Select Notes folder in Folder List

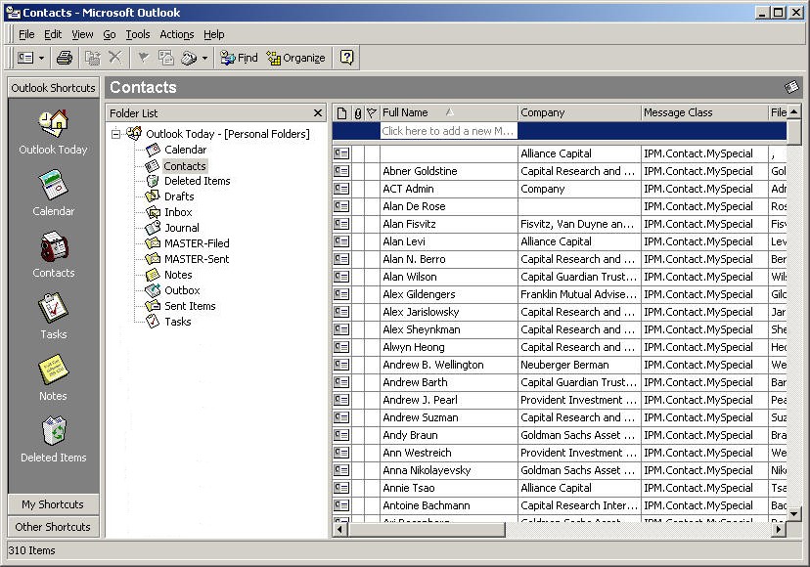click(x=178, y=275)
